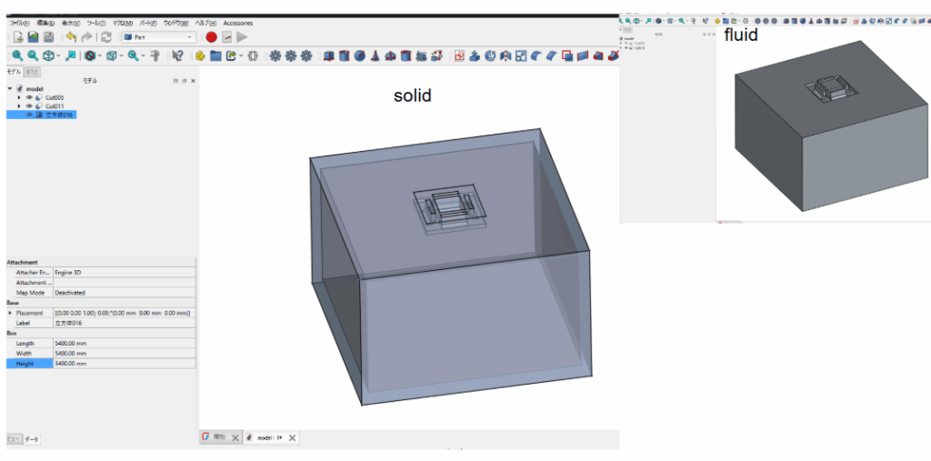This screenshot has height=461, width=931.
Task: Select Cut011 in the model tree
Action: (55, 106)
